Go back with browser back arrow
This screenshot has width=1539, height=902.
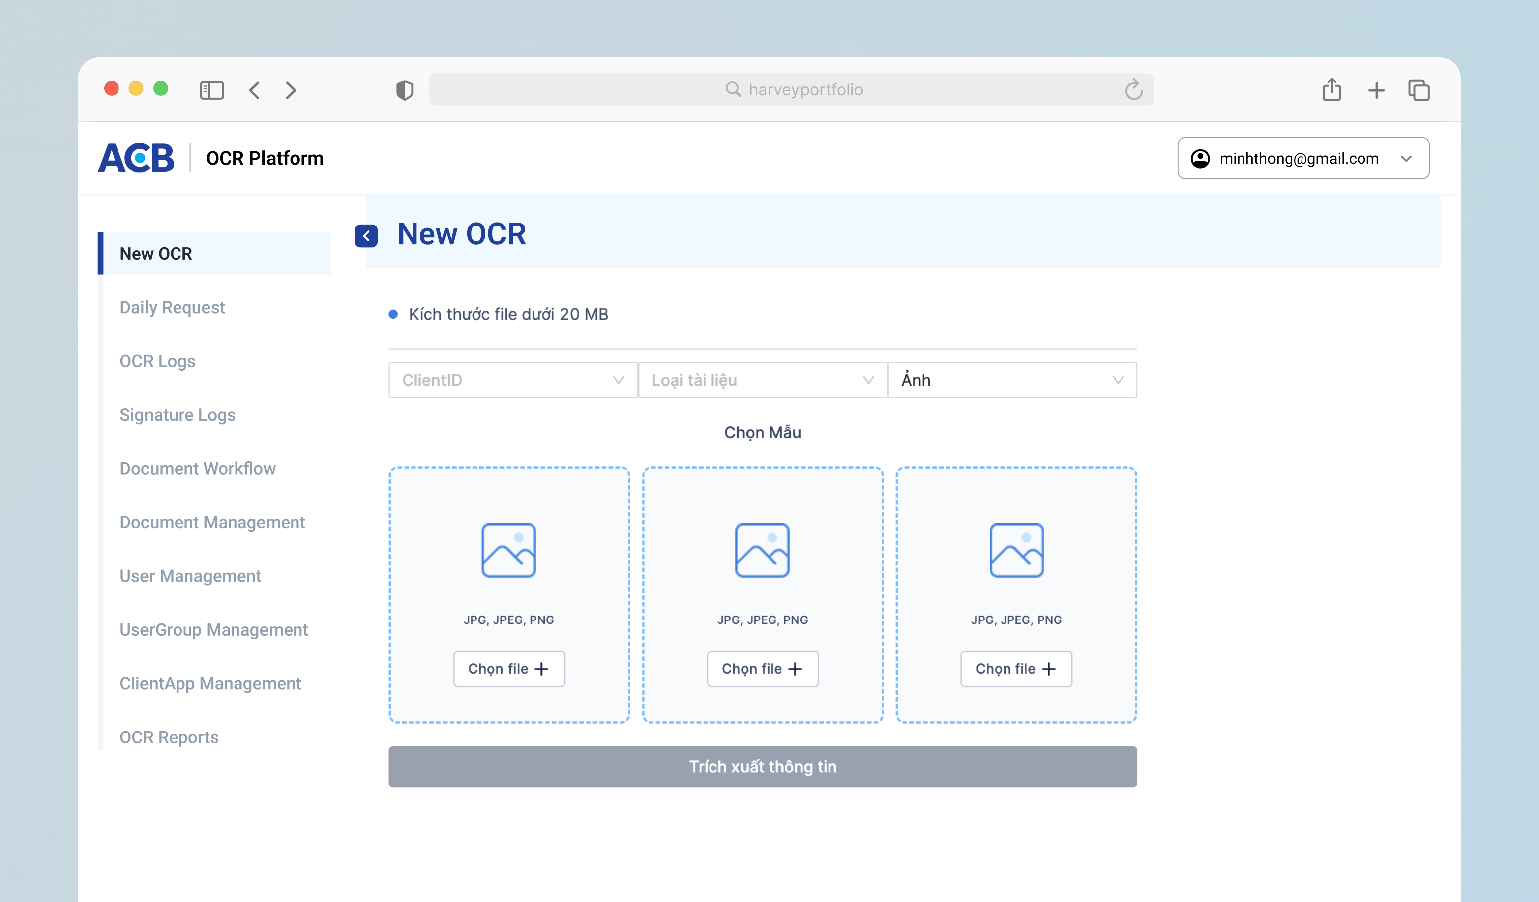point(255,90)
